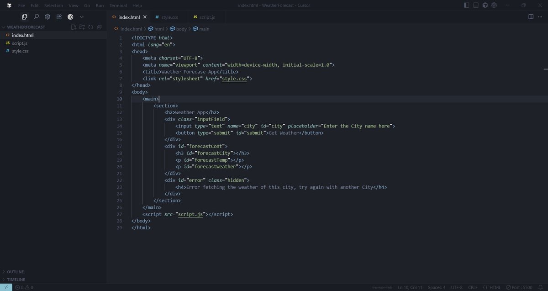
Task: Open the Selection menu
Action: [x=53, y=5]
